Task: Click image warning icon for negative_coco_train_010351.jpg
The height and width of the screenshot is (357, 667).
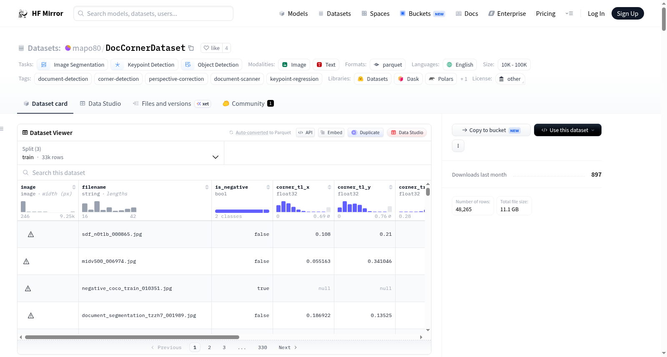Action: click(x=28, y=289)
